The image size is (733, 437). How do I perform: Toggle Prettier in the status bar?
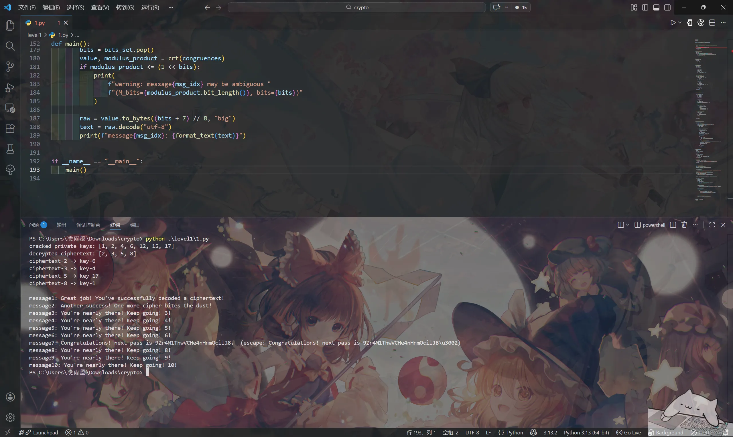pyautogui.click(x=703, y=432)
